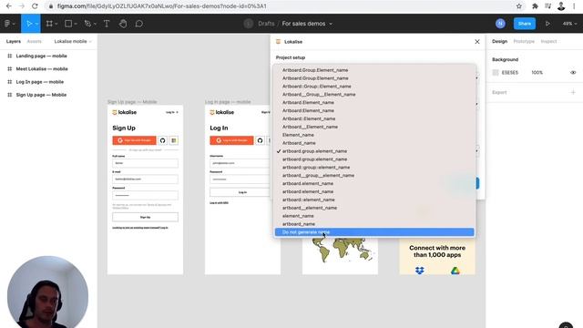583x328 pixels.
Task: Expand the Move tool options arrow
Action: pos(36,24)
